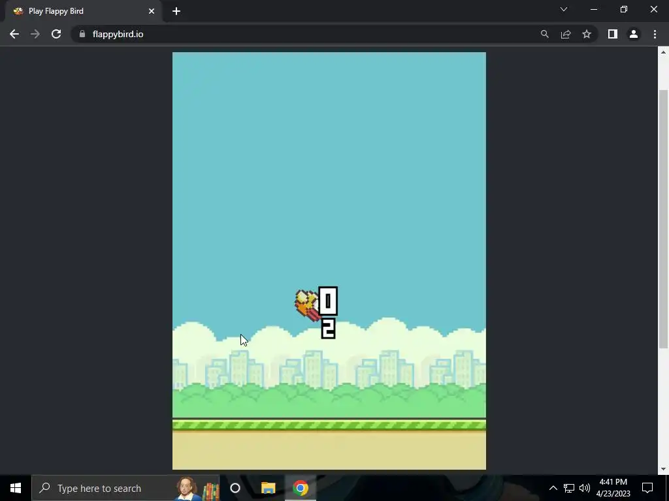
Task: Share this page using the share icon
Action: click(566, 34)
